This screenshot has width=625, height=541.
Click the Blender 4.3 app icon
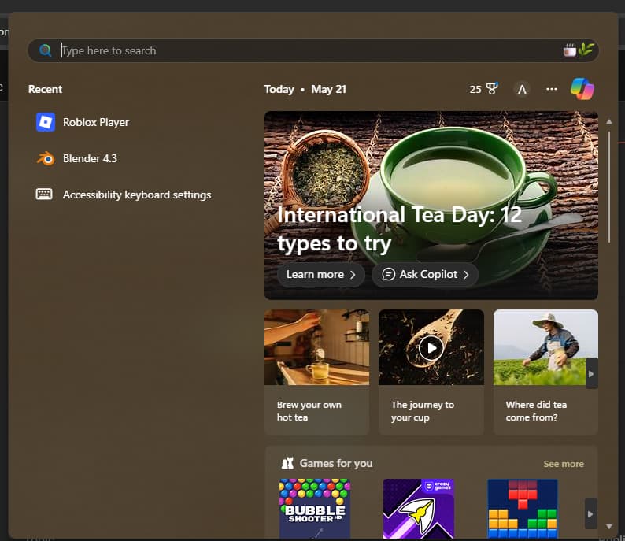(45, 158)
